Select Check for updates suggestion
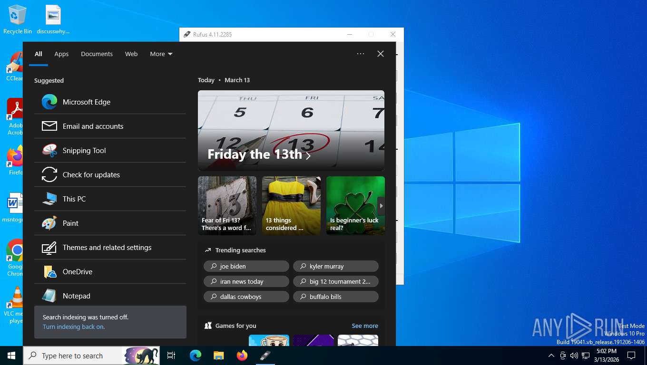Viewport: 647px width, 365px height. 110,174
